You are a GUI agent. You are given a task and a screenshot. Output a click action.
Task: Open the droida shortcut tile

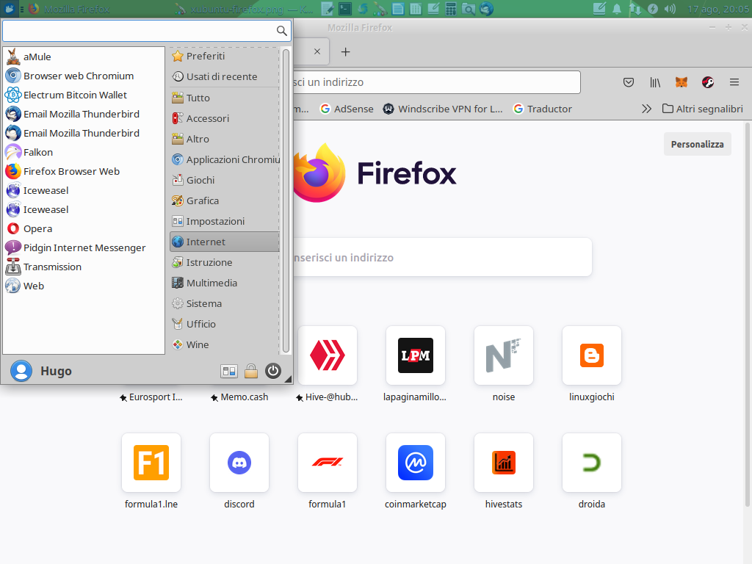point(592,463)
